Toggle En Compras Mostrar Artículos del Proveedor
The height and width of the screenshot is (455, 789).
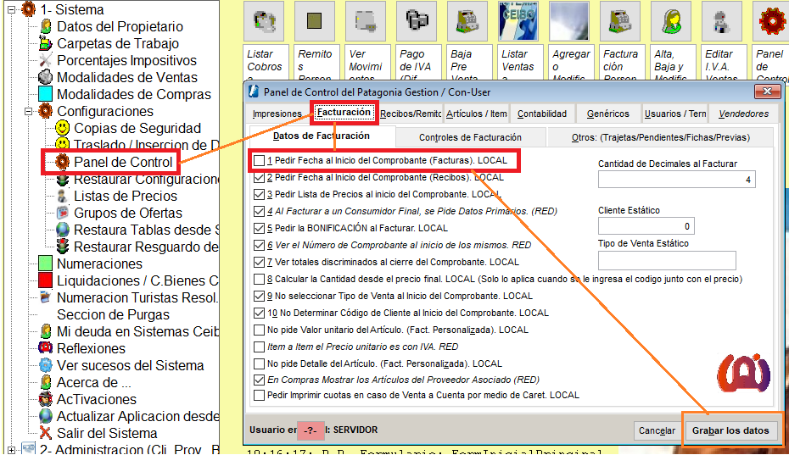(259, 380)
